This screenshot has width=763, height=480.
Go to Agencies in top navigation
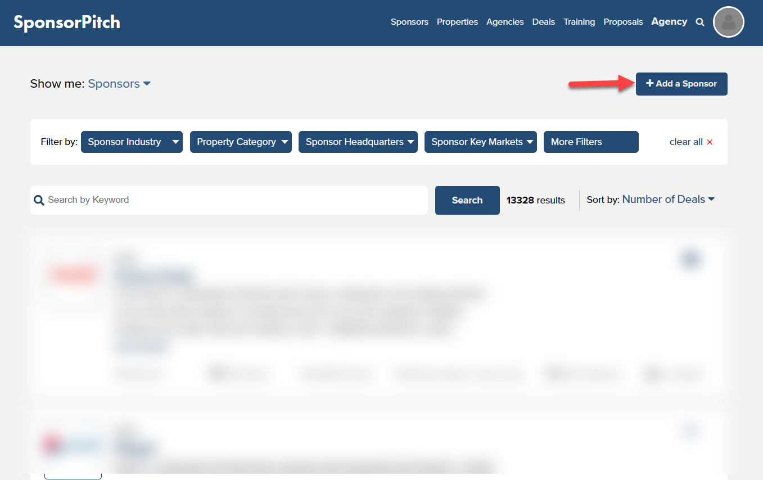tap(505, 22)
